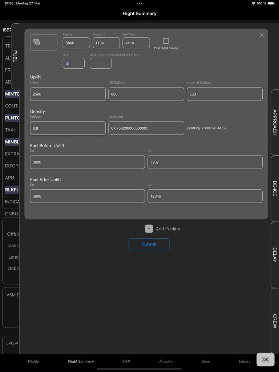Open the CREW side tab
This screenshot has width=279, height=372.
[275, 321]
